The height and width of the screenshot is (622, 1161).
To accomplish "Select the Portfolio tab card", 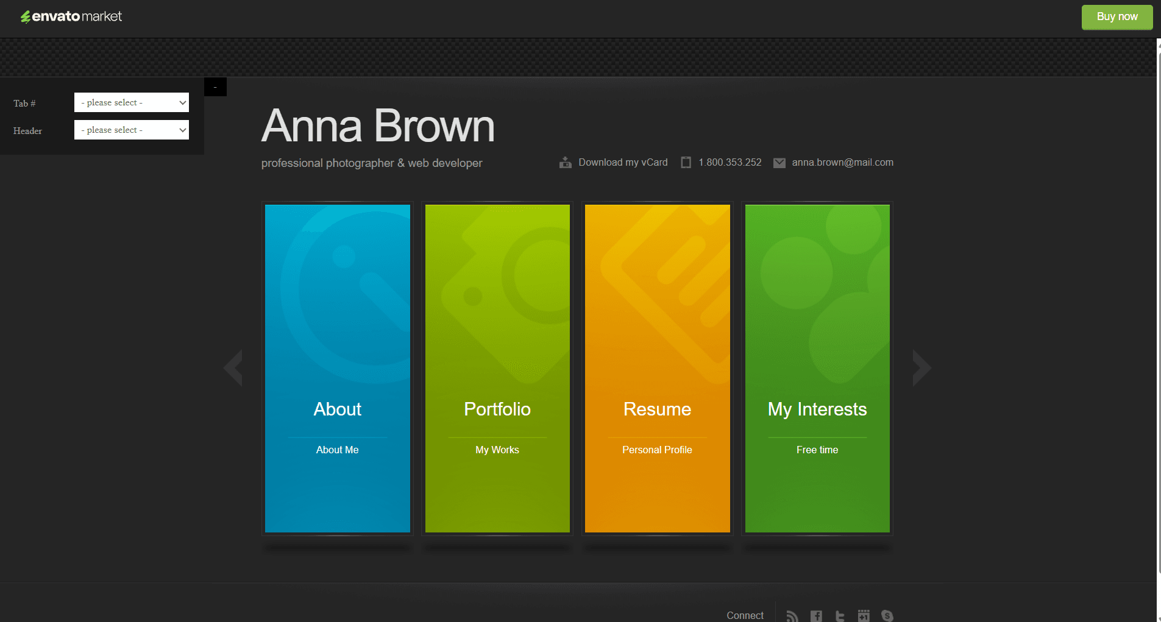I will 497,368.
